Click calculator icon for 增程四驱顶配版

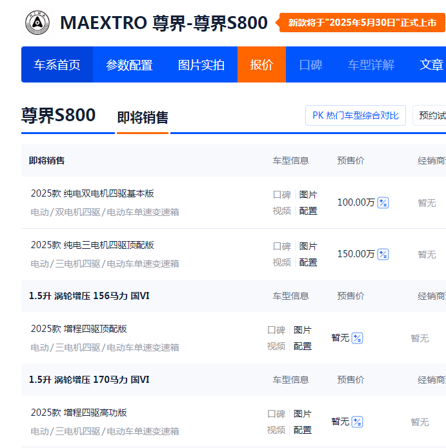[358, 338]
